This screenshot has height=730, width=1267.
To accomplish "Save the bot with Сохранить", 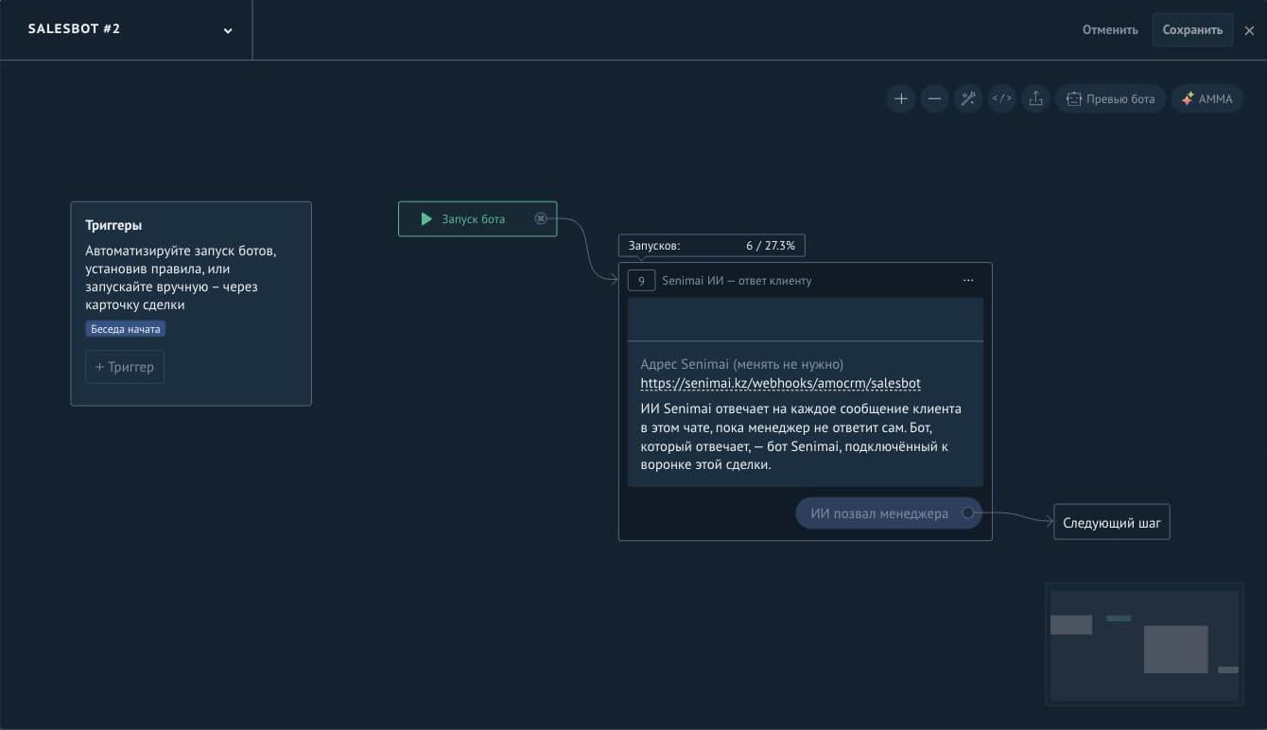I will click(x=1192, y=29).
